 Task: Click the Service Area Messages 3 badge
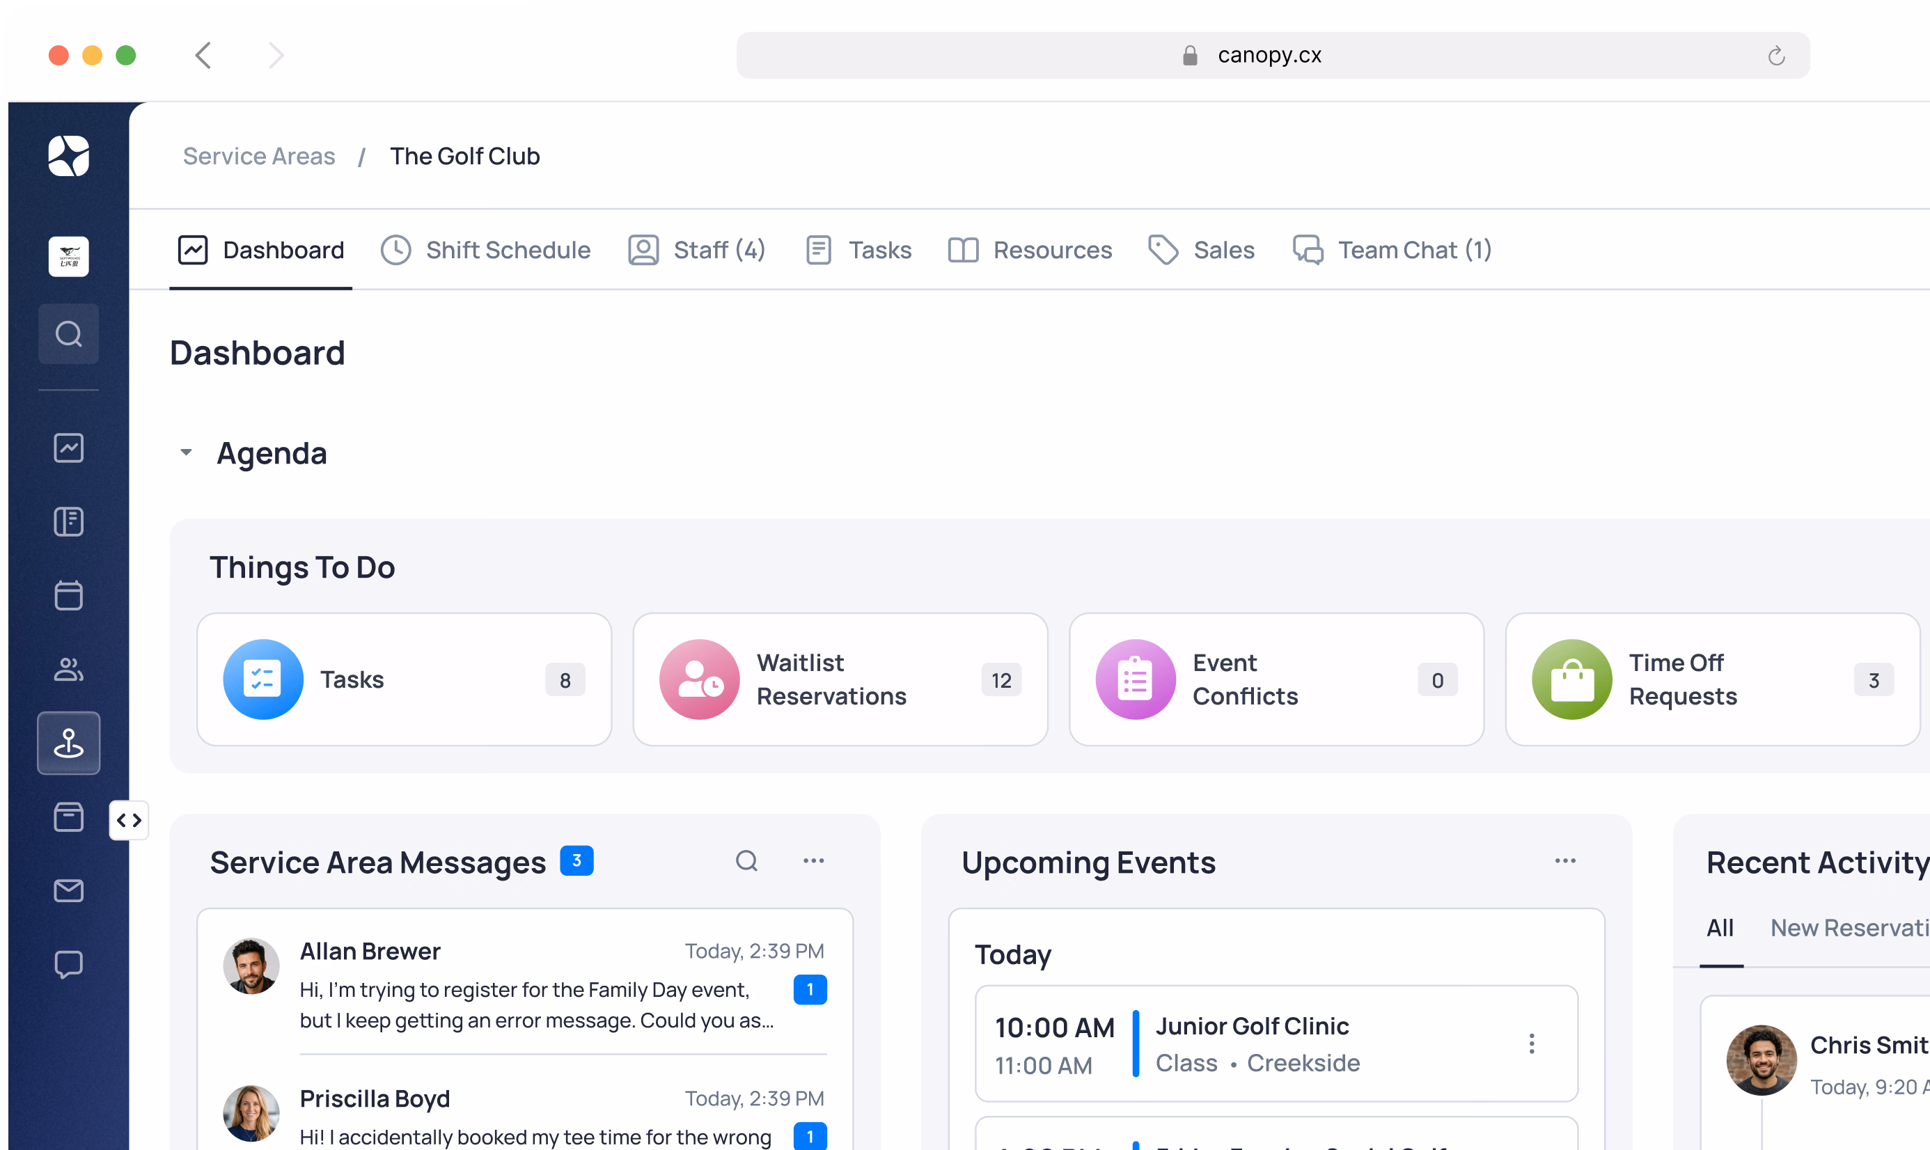tap(576, 860)
